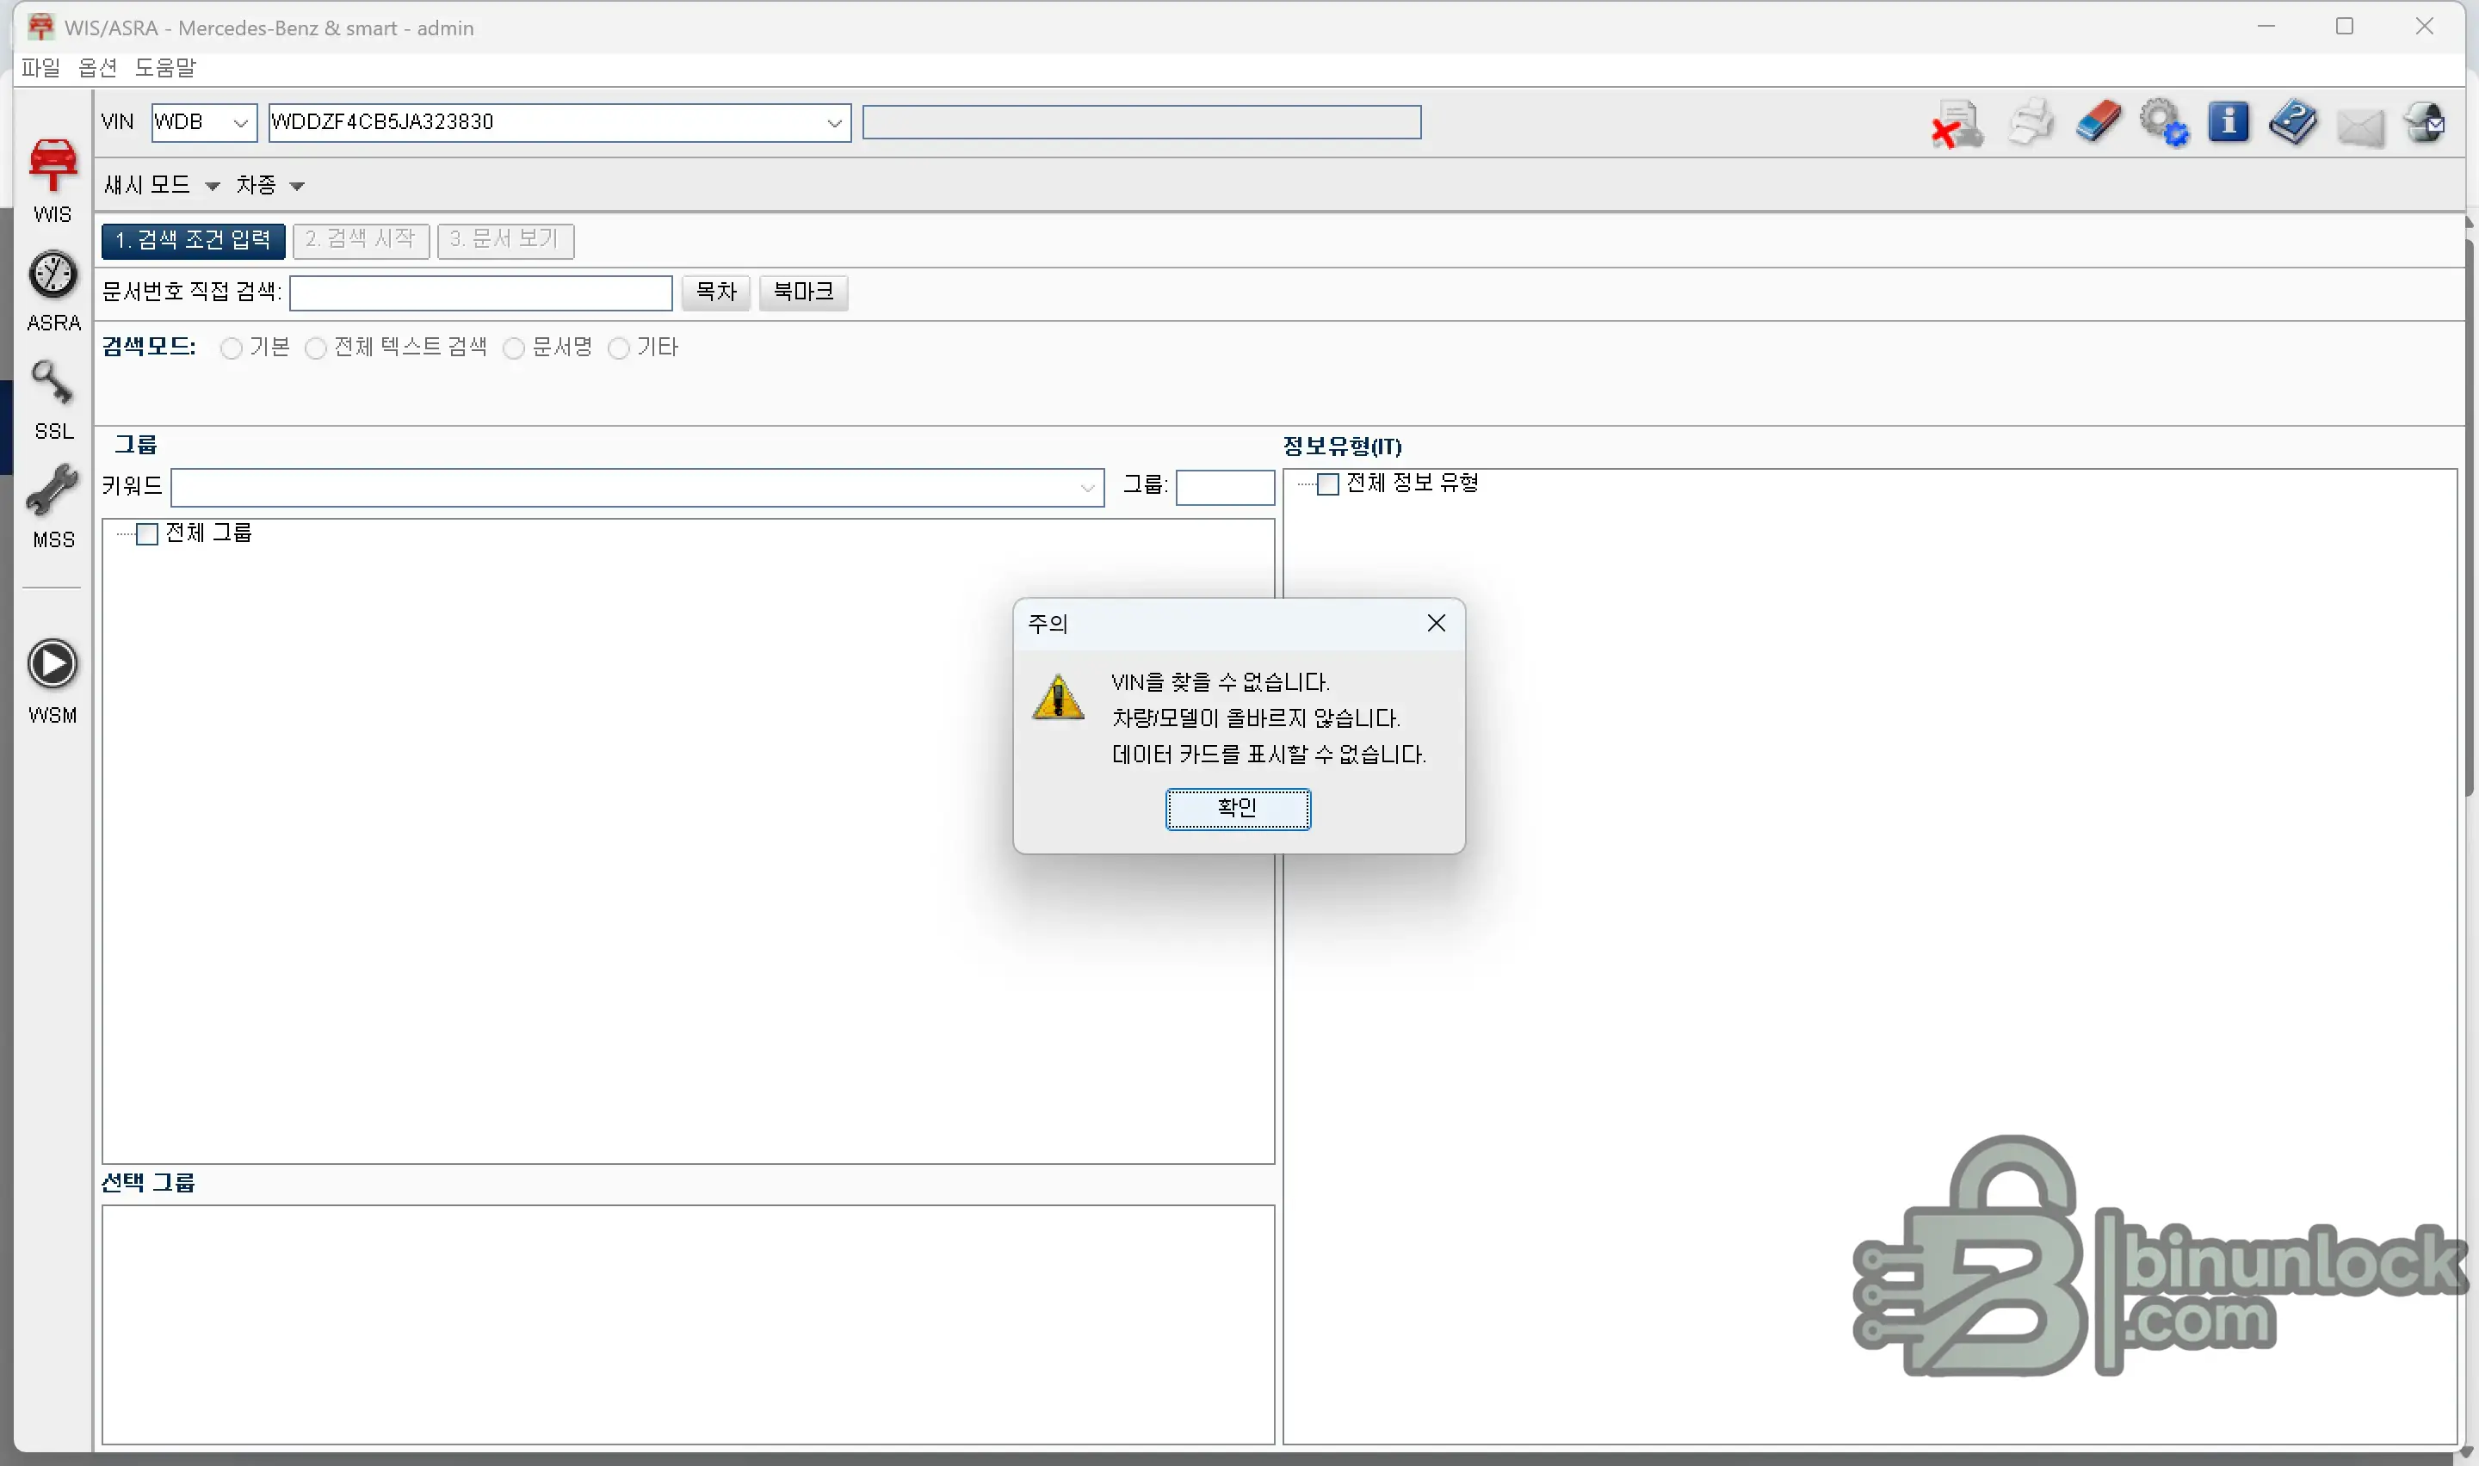Open the 키워드 keyword dropdown

click(1087, 487)
